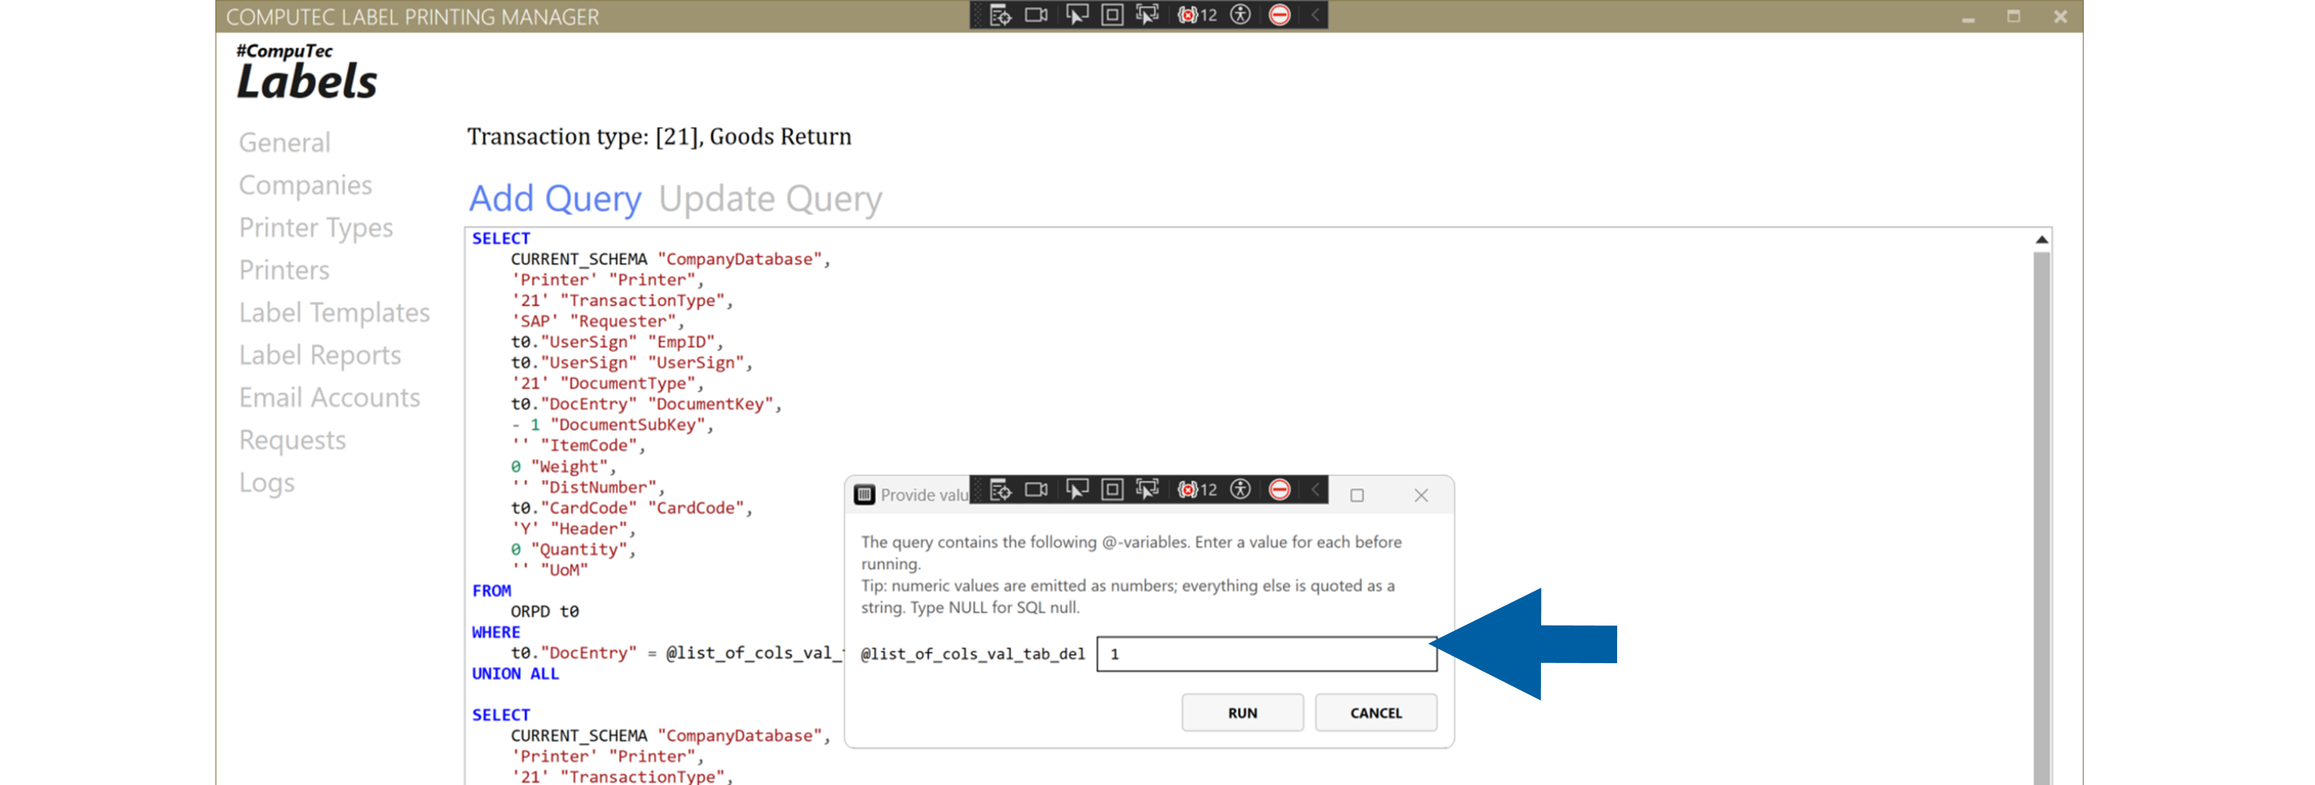Toggle layout adorners icon in main title bar toolbar
The image size is (2315, 785).
coord(1112,15)
